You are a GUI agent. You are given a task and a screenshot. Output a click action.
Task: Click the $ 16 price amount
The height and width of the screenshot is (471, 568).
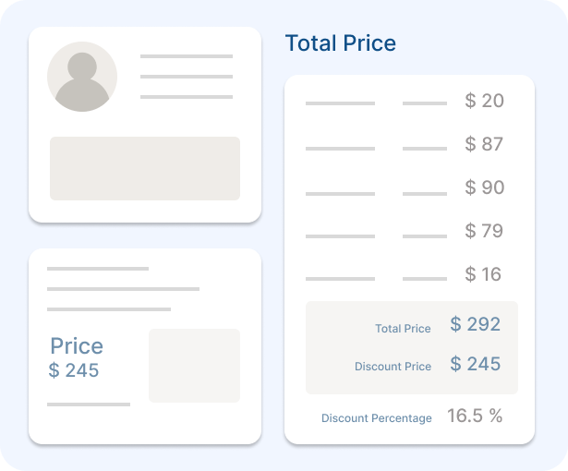pos(484,274)
